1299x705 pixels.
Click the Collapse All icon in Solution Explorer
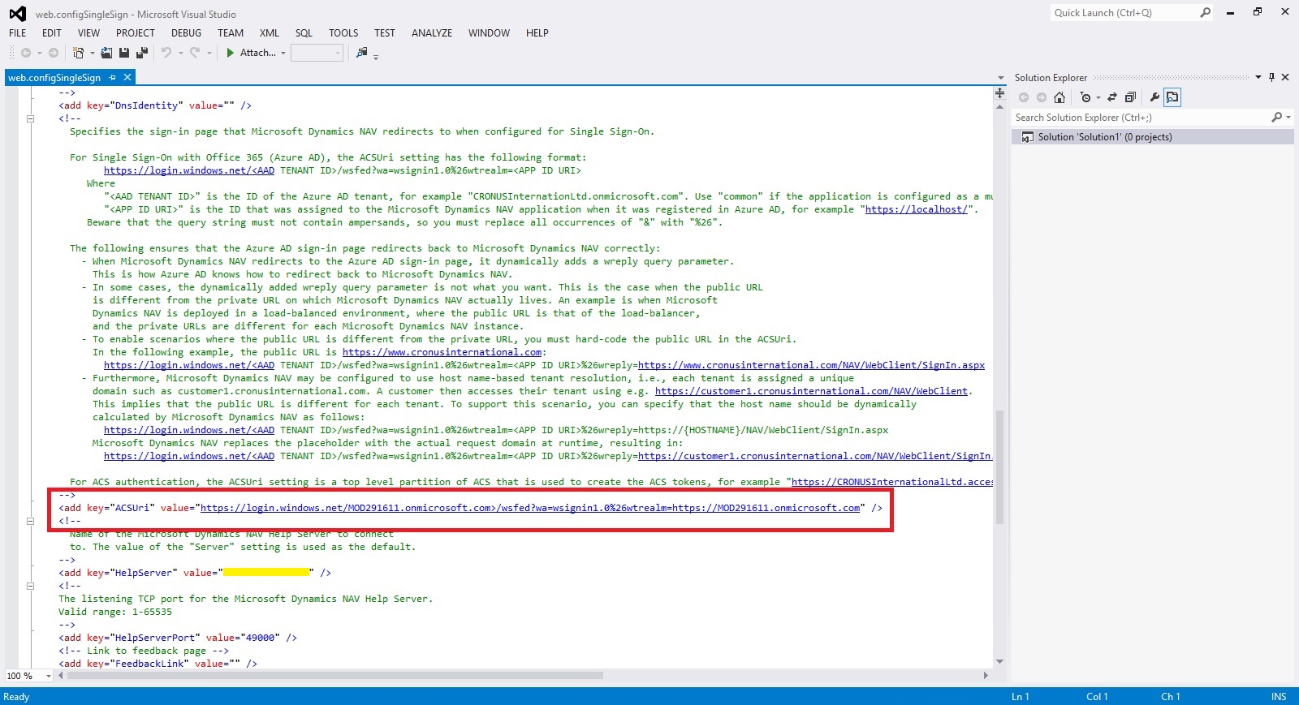click(x=1129, y=97)
